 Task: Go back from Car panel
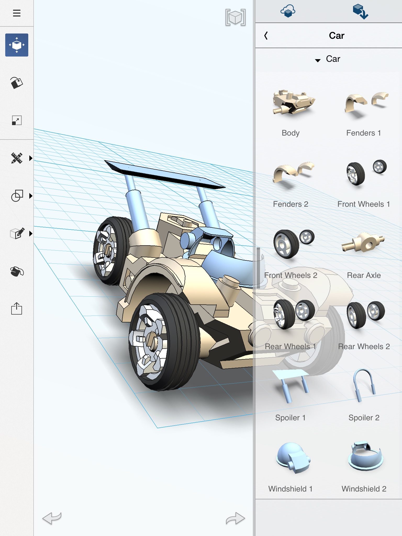266,36
